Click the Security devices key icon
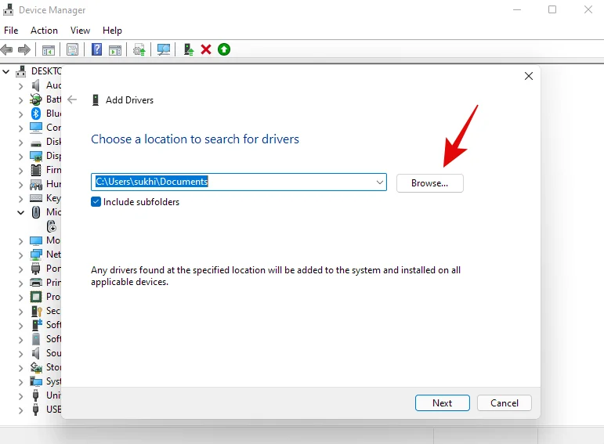The width and height of the screenshot is (604, 444). click(37, 311)
